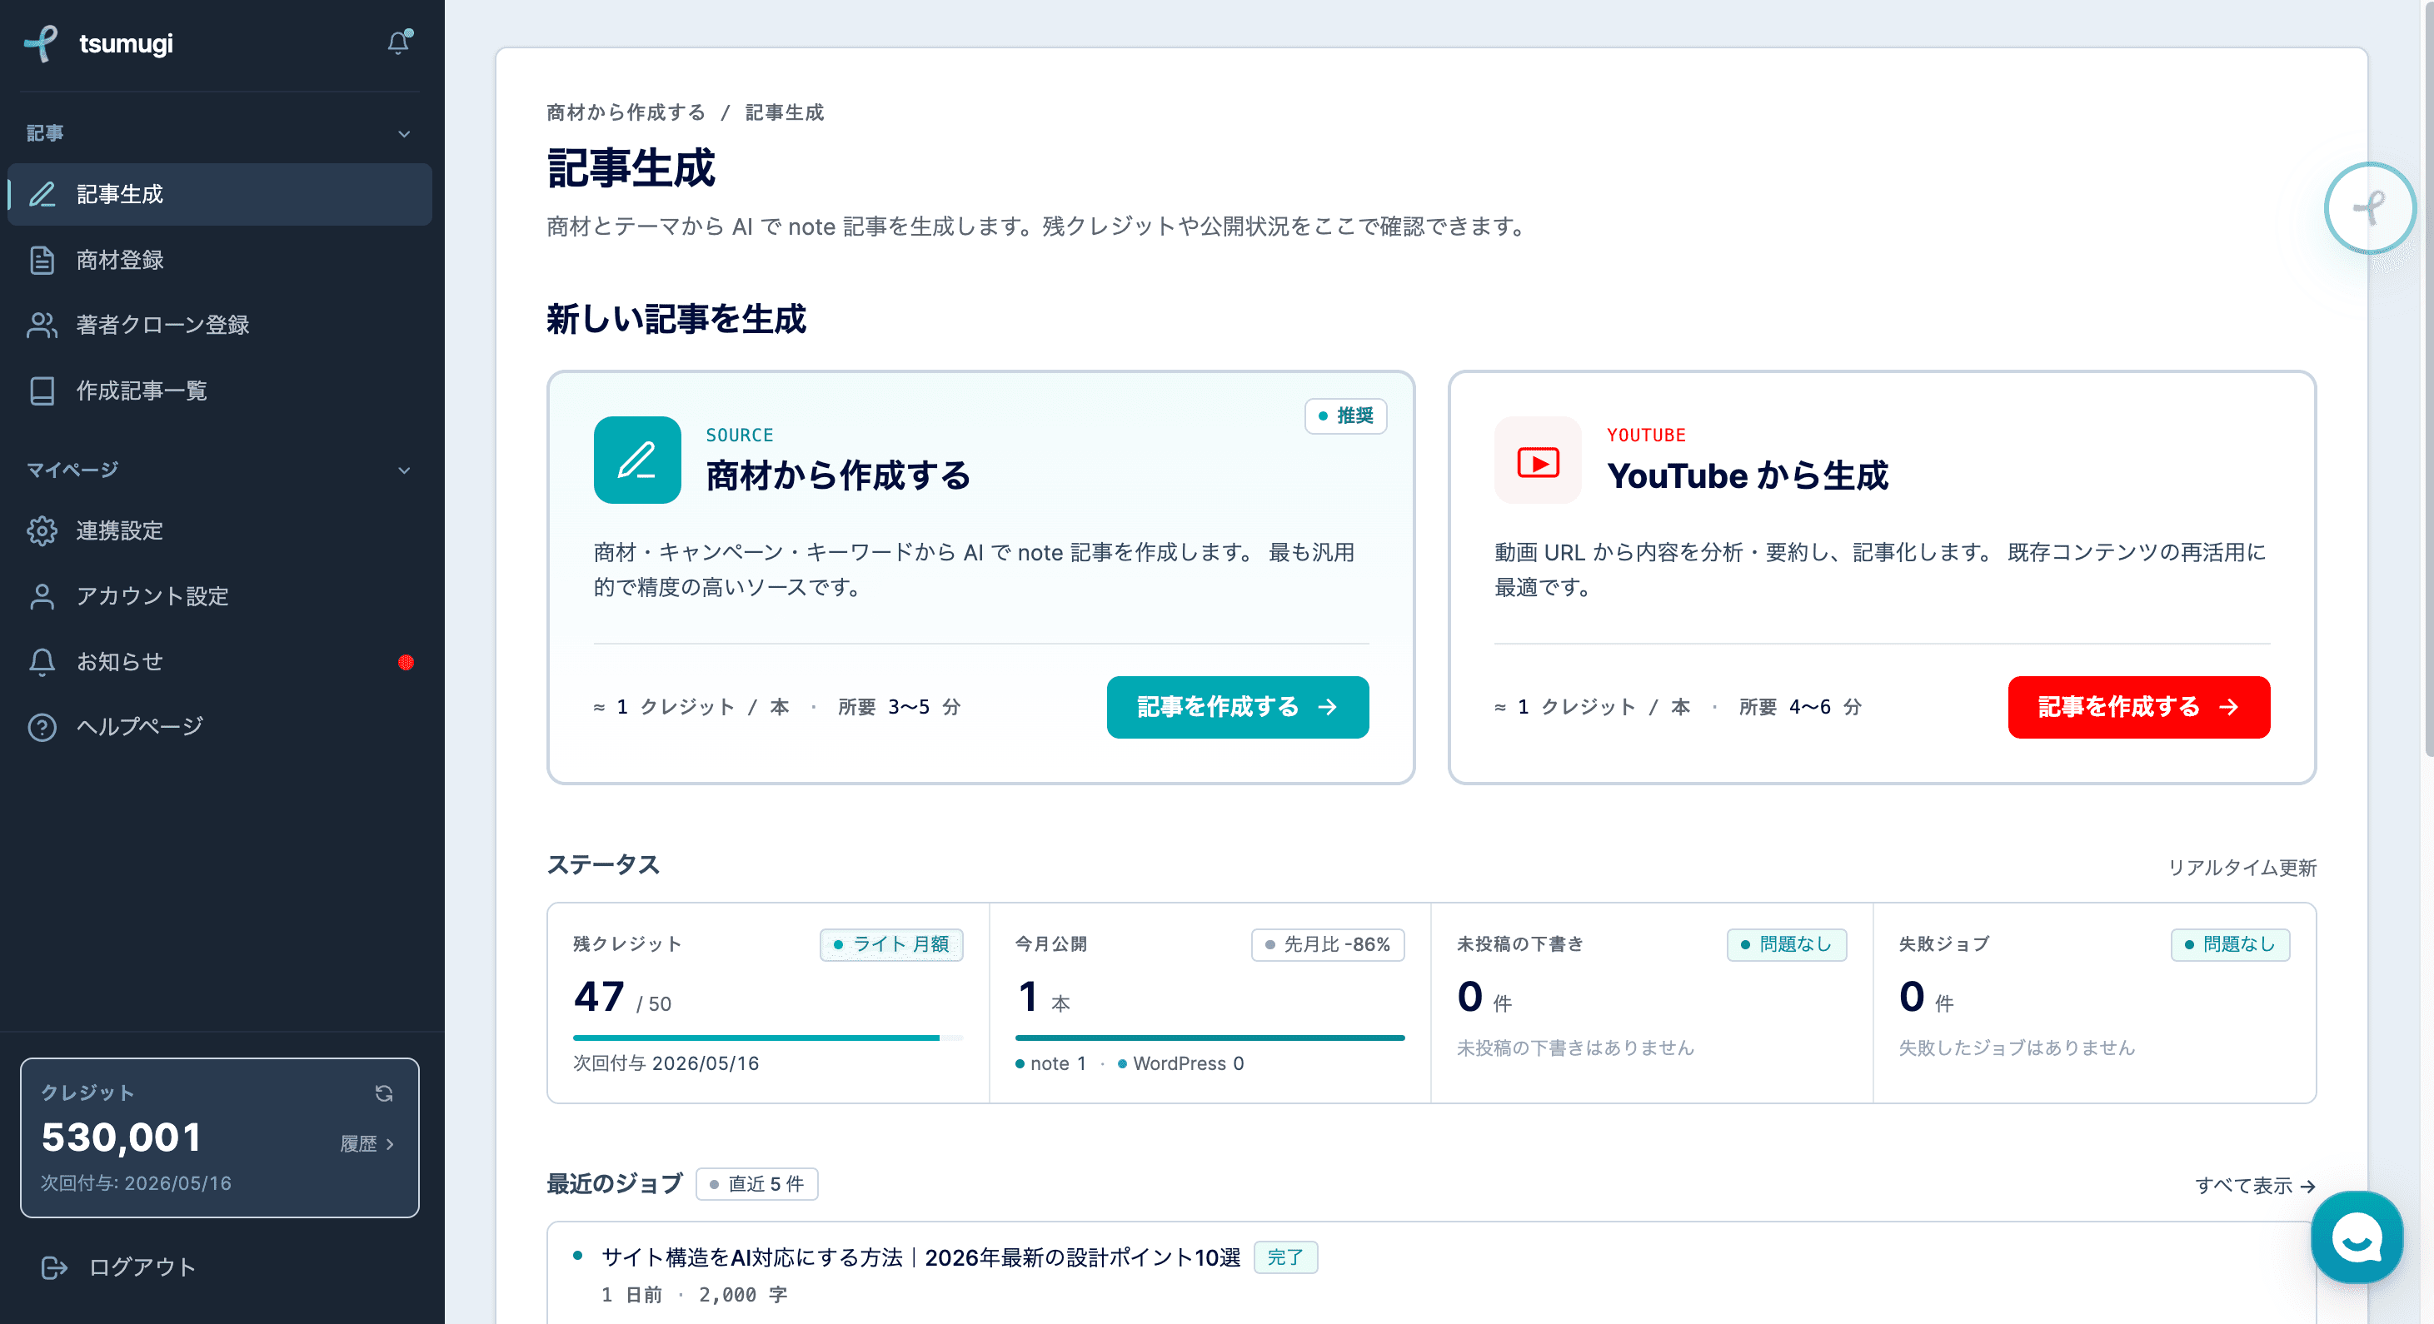Click the 完了 status badge
Image resolution: width=2434 pixels, height=1324 pixels.
[x=1285, y=1257]
